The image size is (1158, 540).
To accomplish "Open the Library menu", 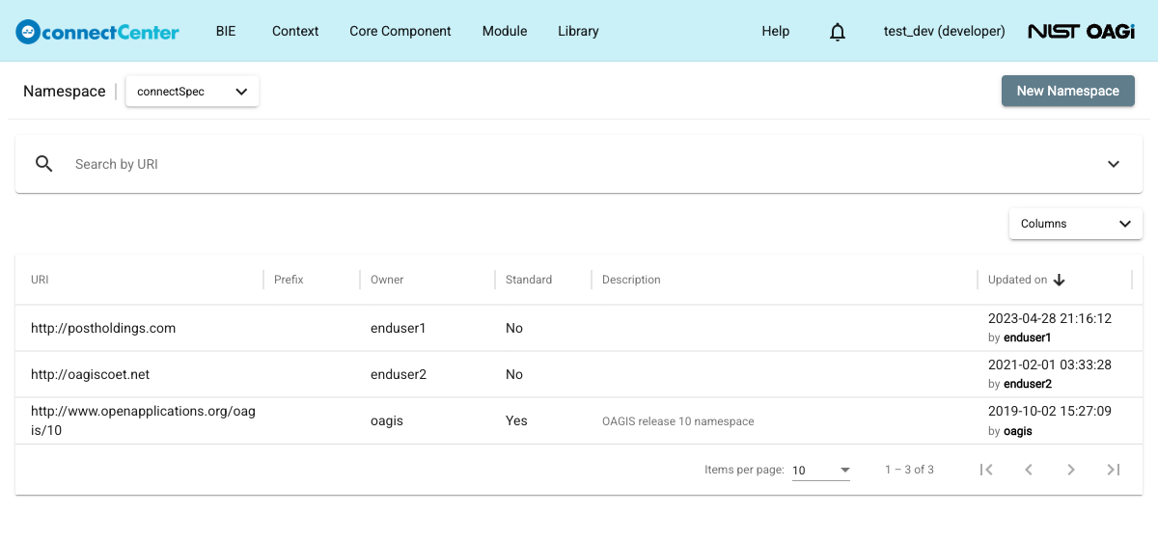I will (x=578, y=31).
